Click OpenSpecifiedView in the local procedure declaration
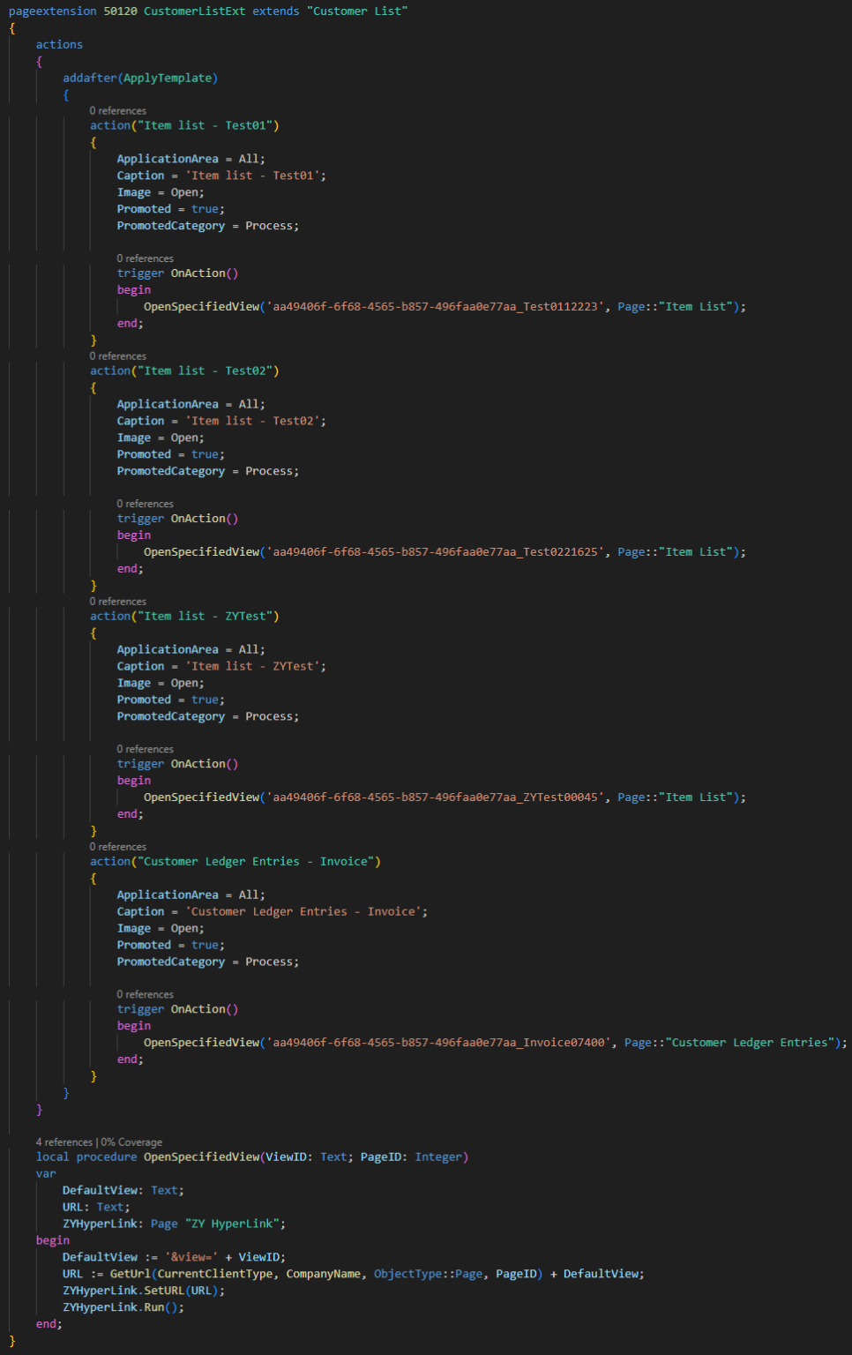The height and width of the screenshot is (1355, 852). pos(202,1157)
